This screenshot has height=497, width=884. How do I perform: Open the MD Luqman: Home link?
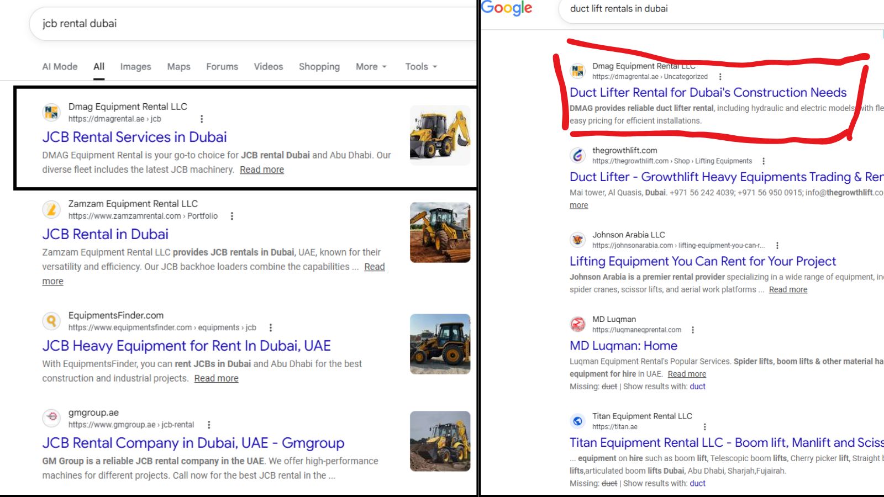pyautogui.click(x=623, y=346)
